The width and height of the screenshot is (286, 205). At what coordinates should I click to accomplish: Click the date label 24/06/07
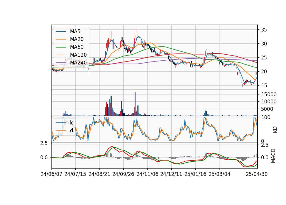(x=52, y=174)
